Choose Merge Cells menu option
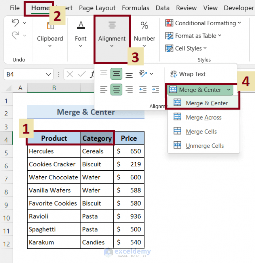Image resolution: width=255 pixels, height=263 pixels. coord(203,131)
